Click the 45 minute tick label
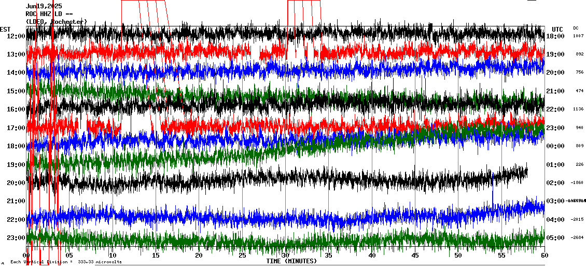The width and height of the screenshot is (586, 269). (415, 256)
